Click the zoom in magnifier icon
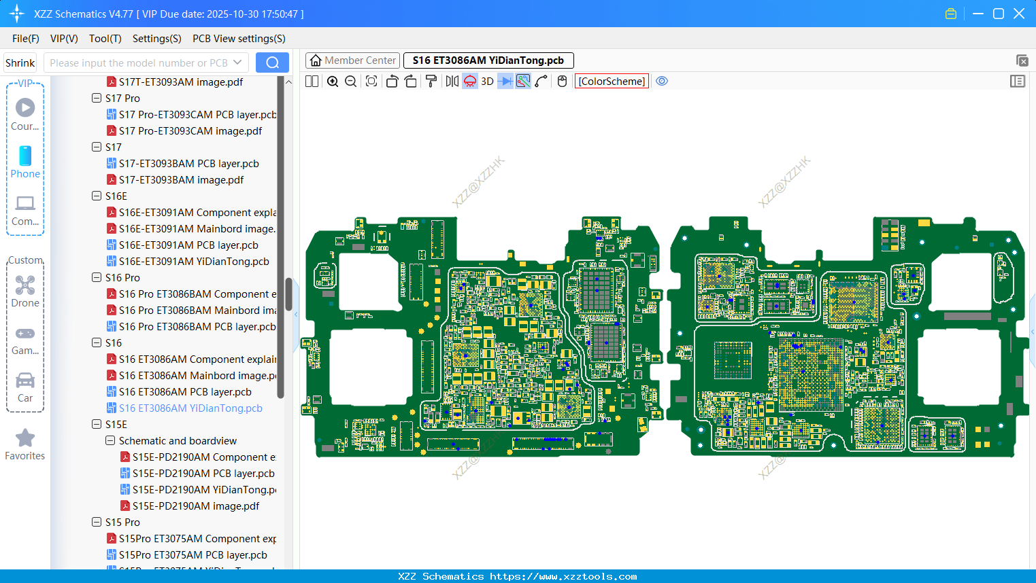 [x=333, y=82]
